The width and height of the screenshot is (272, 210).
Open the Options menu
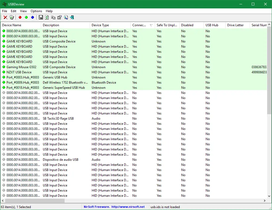pos(36,11)
